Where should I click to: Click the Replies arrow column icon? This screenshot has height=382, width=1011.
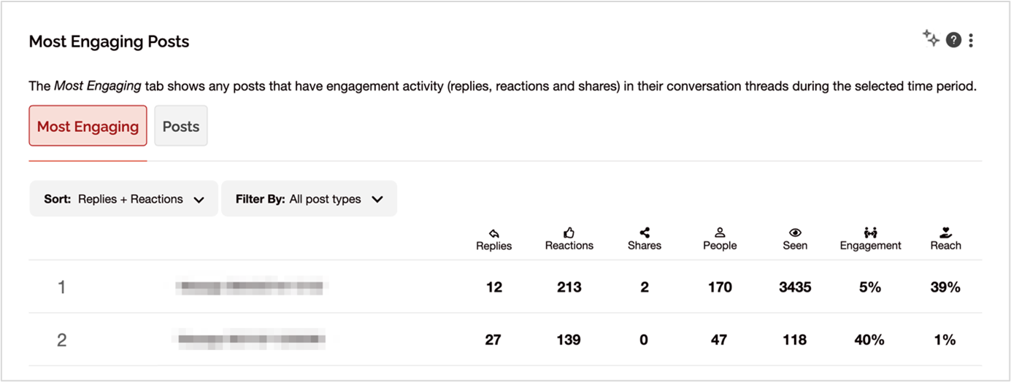click(x=493, y=233)
